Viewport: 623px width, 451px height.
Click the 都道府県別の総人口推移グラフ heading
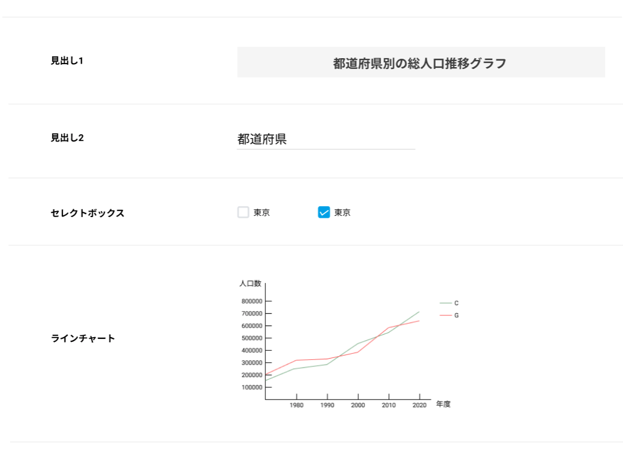[420, 61]
